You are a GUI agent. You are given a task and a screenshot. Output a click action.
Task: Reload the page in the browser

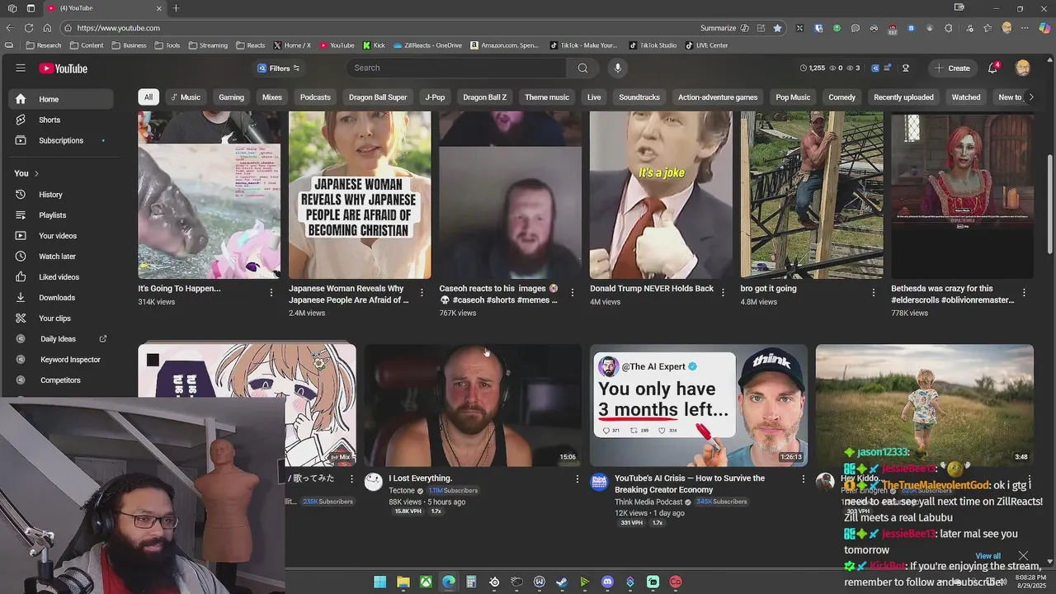coord(29,28)
